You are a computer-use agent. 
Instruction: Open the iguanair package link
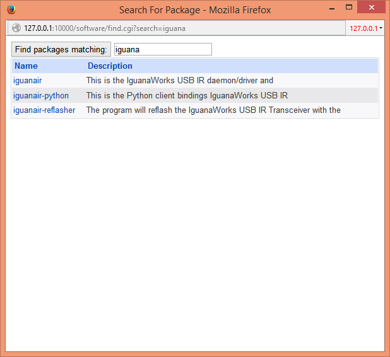click(x=27, y=81)
